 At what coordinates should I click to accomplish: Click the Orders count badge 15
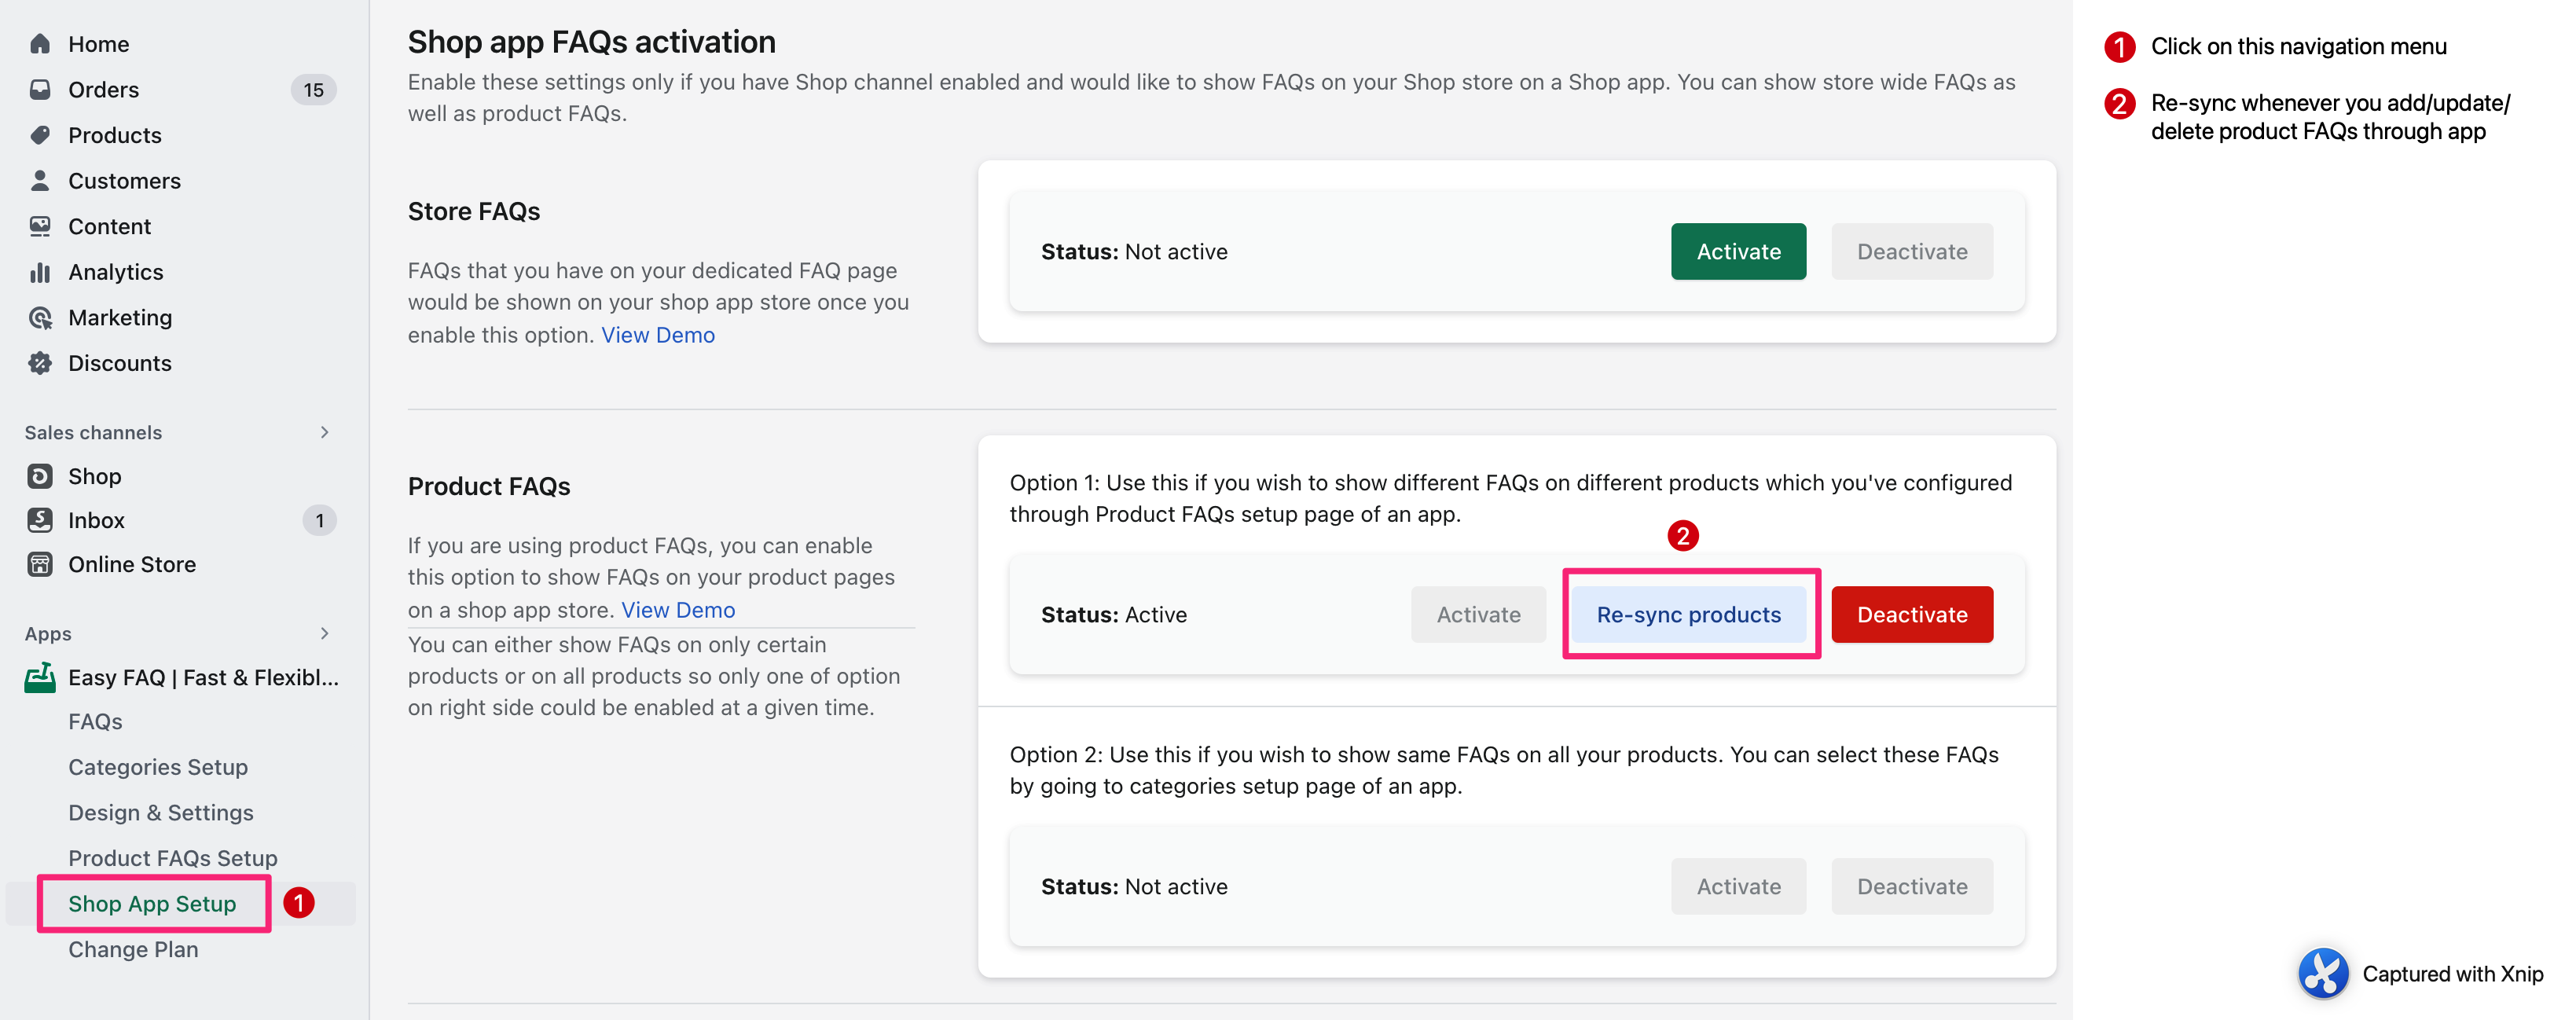click(x=313, y=90)
